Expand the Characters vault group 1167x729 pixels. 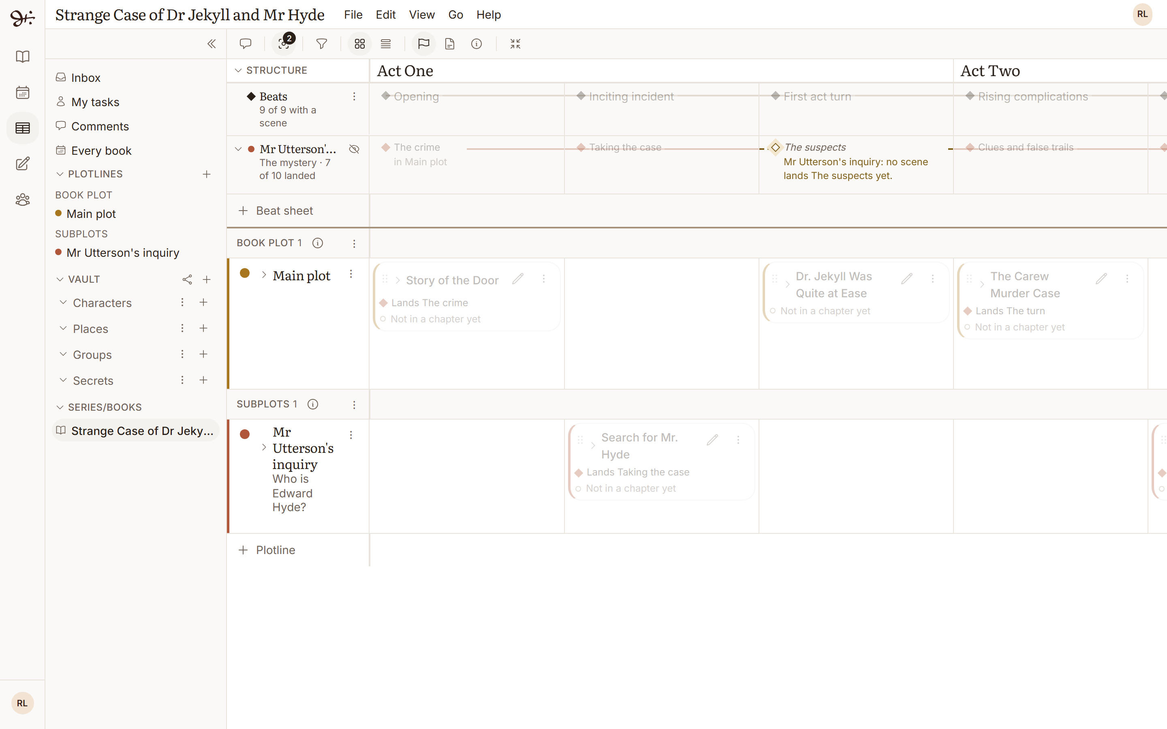(63, 302)
